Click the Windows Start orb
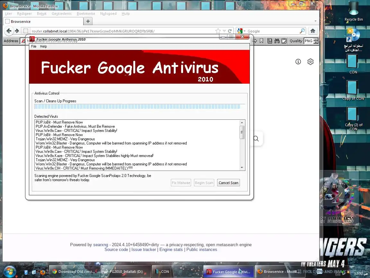The image size is (370, 278). [9, 271]
